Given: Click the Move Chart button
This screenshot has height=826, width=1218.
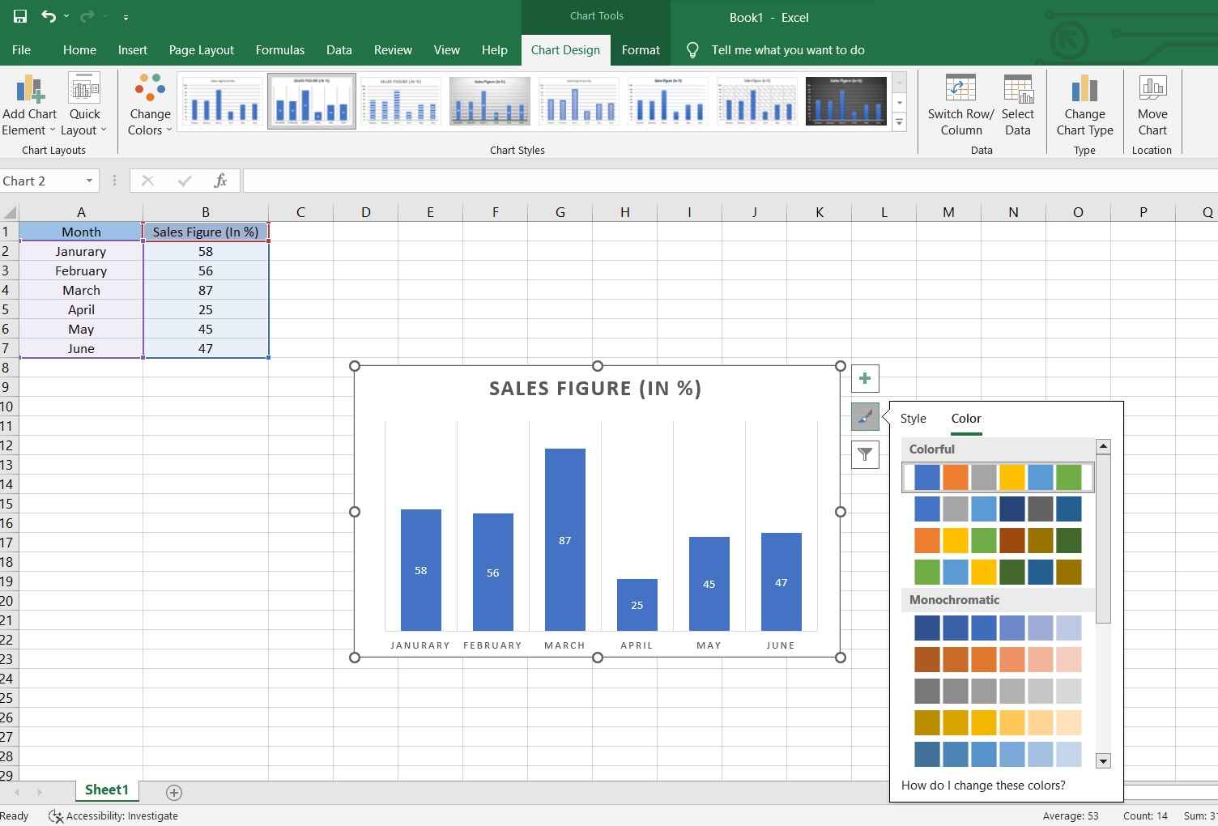Looking at the screenshot, I should [1152, 105].
